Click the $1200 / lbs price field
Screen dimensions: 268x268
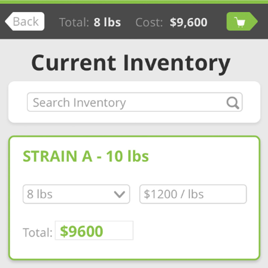point(193,194)
